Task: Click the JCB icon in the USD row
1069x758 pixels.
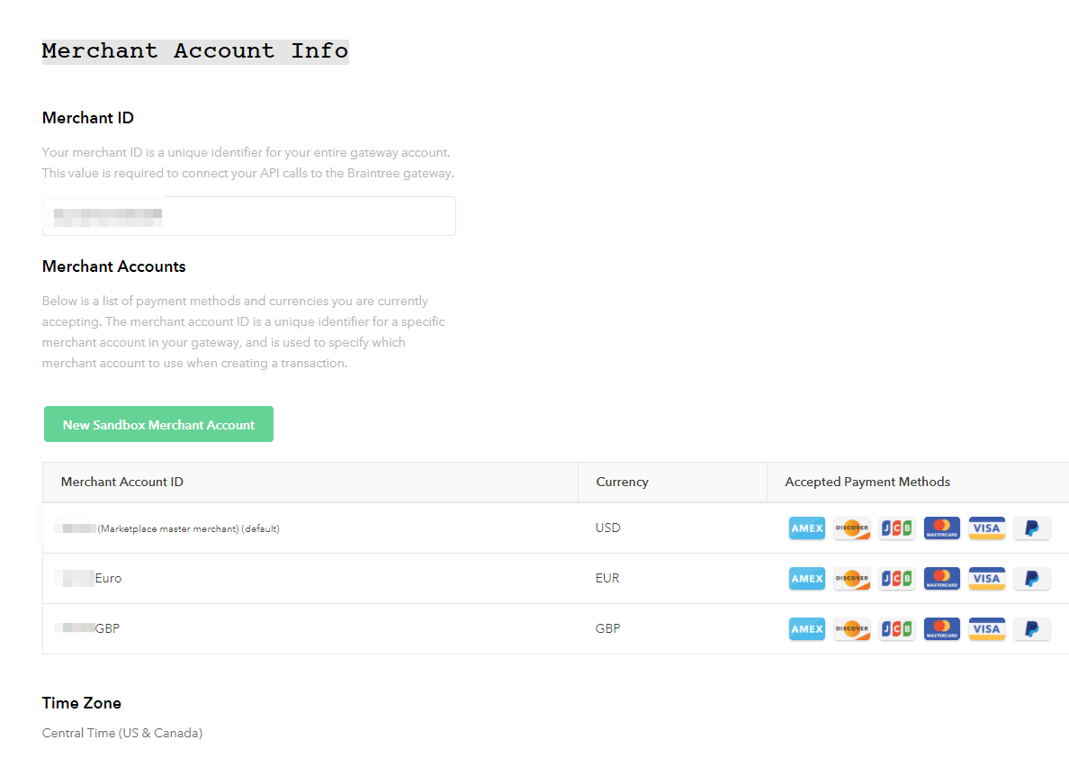Action: point(896,528)
